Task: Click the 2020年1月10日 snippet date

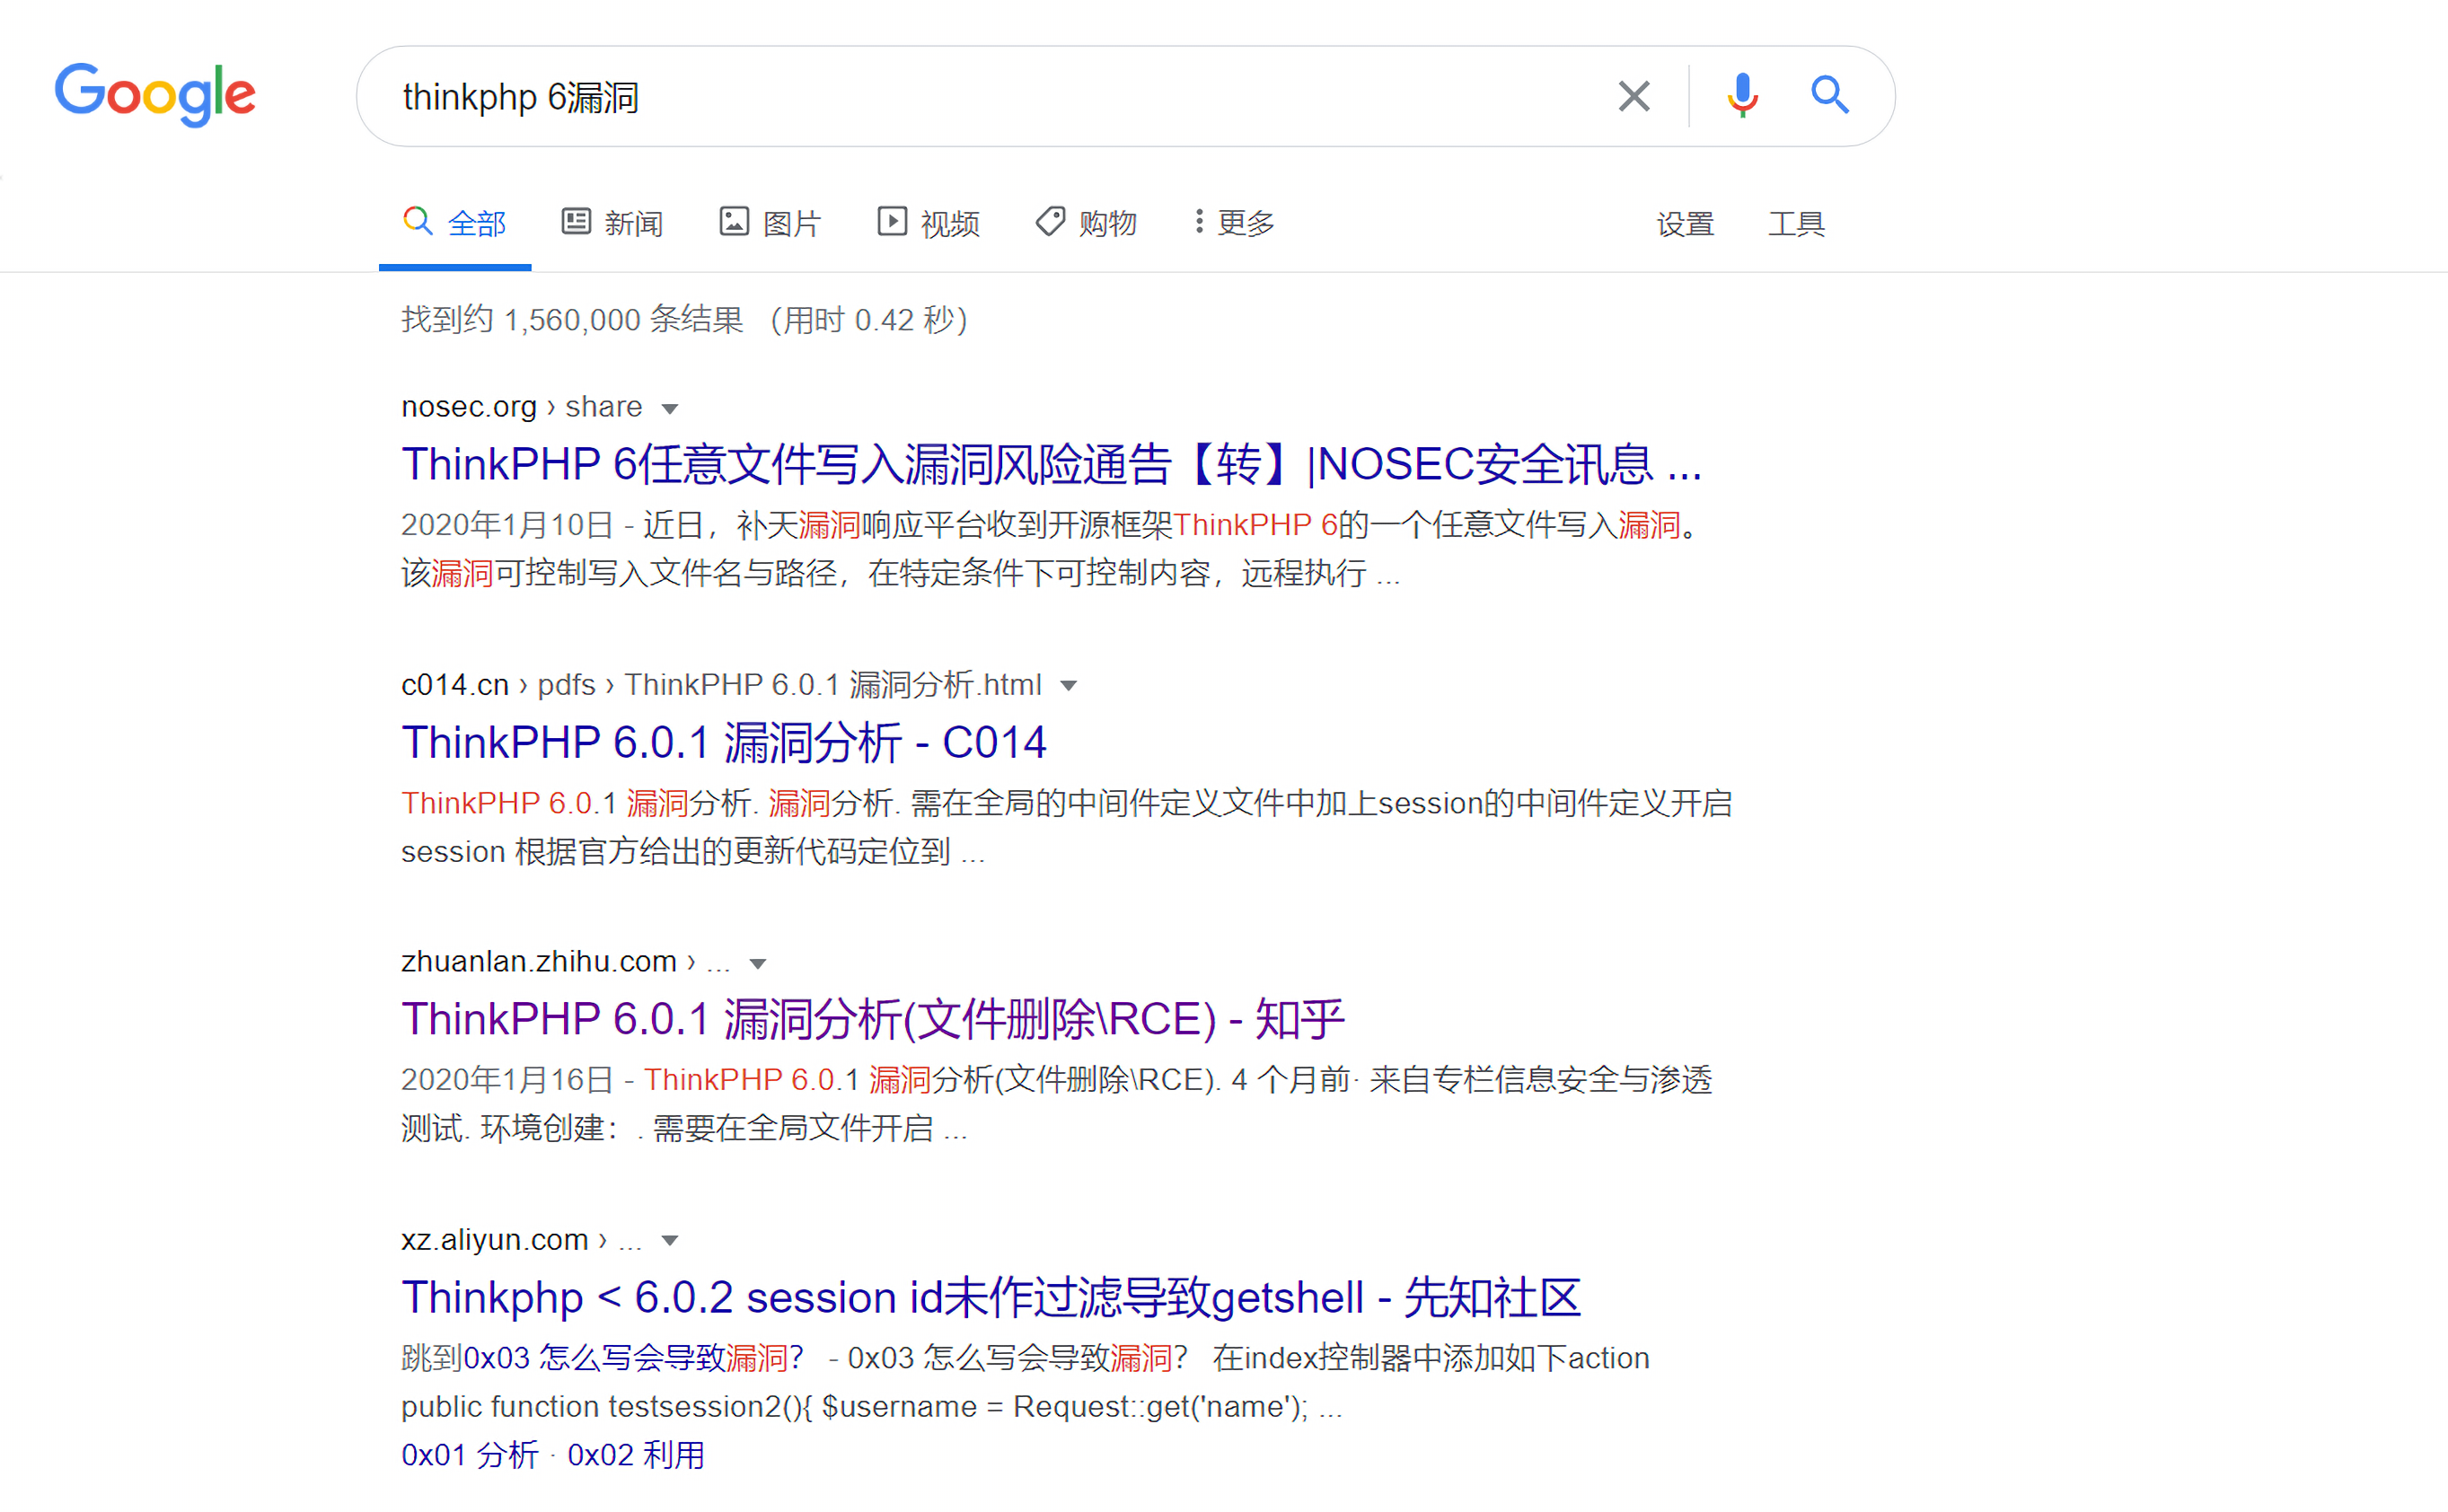Action: (507, 525)
